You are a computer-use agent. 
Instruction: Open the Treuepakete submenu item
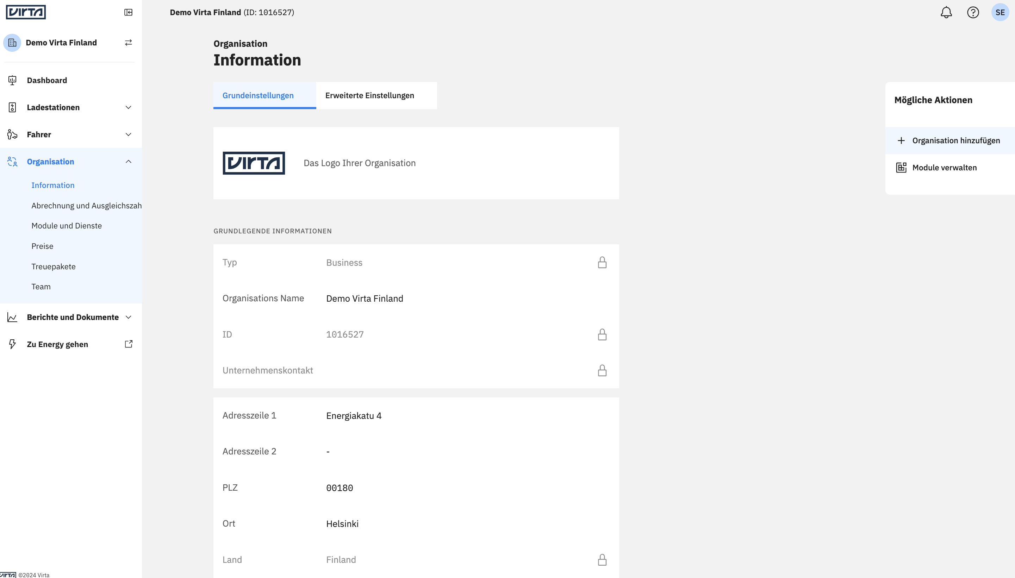(53, 266)
